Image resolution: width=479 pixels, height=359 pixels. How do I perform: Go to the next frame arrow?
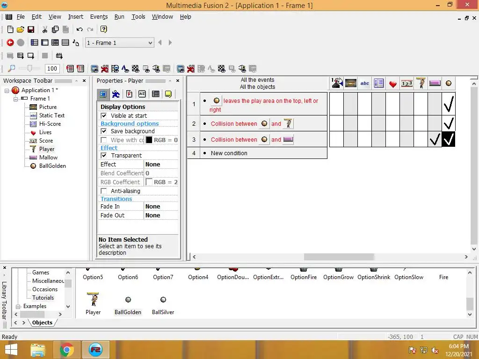pos(170,43)
